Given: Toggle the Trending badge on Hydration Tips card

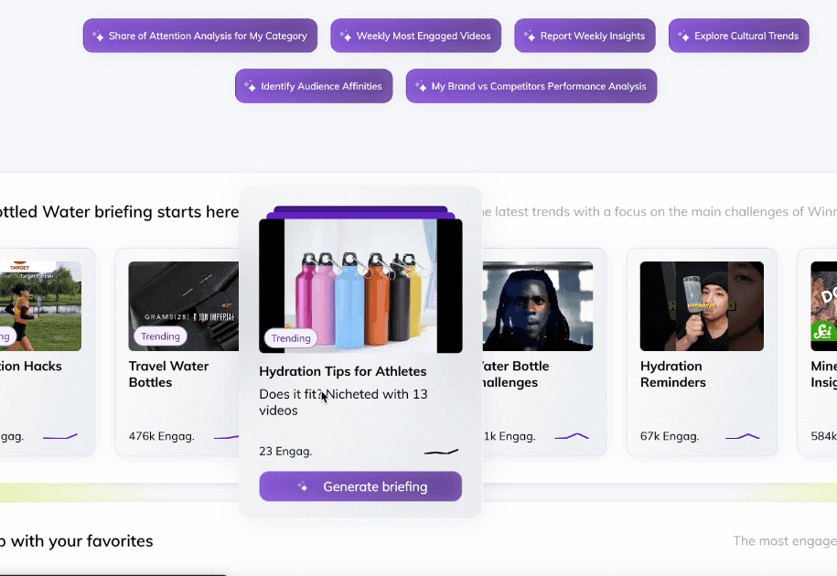Looking at the screenshot, I should click(290, 337).
